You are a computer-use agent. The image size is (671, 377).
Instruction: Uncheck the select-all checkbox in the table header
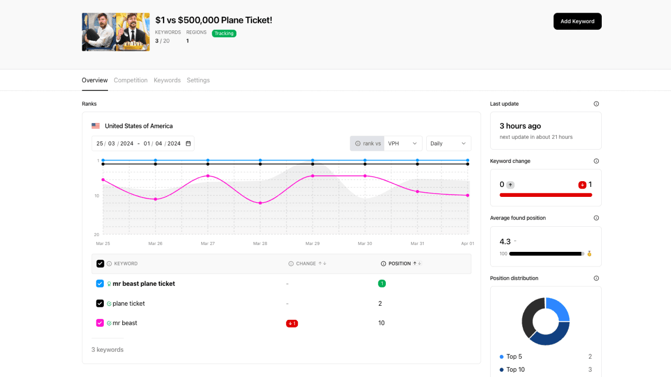click(x=100, y=263)
